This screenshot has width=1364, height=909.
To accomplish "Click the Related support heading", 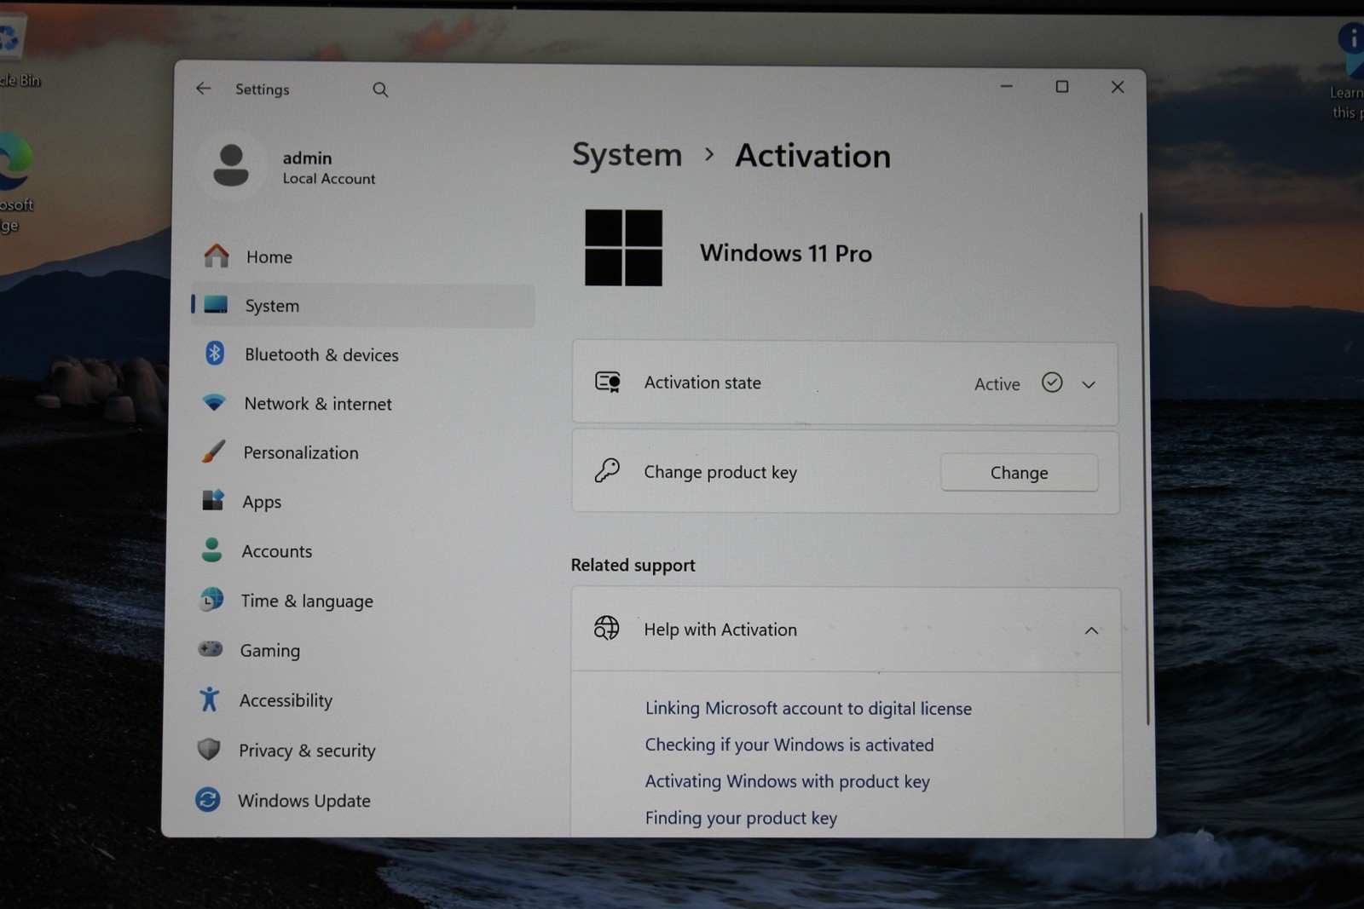I will point(633,565).
